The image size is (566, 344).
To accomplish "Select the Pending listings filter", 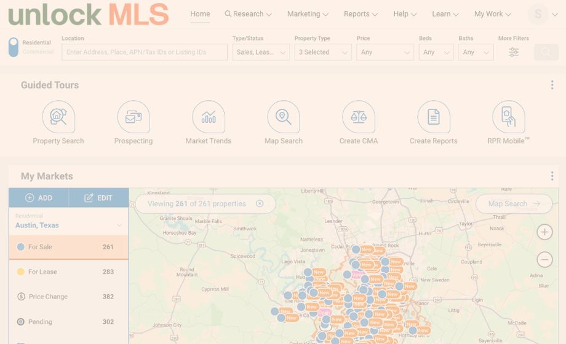I will point(68,322).
